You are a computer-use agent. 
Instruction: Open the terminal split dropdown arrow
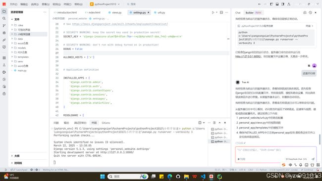point(204,123)
